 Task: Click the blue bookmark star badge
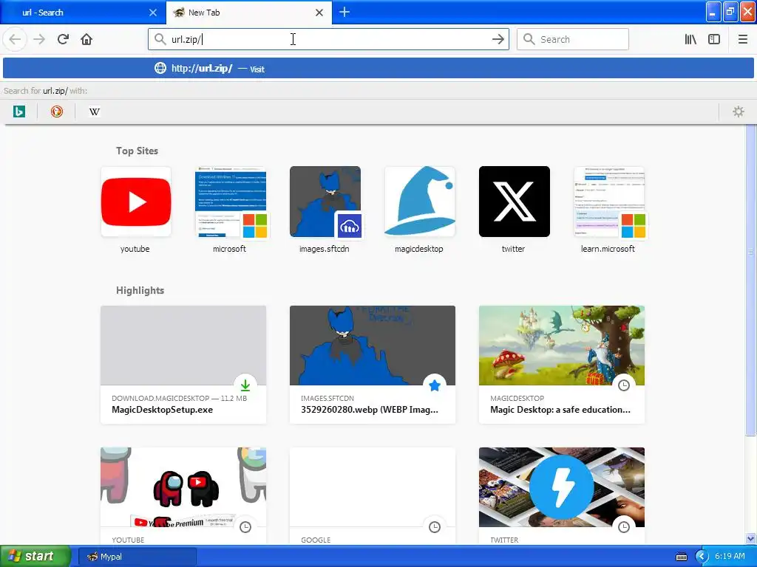pos(435,385)
